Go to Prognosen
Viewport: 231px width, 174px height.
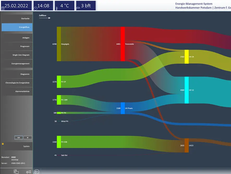(17, 46)
